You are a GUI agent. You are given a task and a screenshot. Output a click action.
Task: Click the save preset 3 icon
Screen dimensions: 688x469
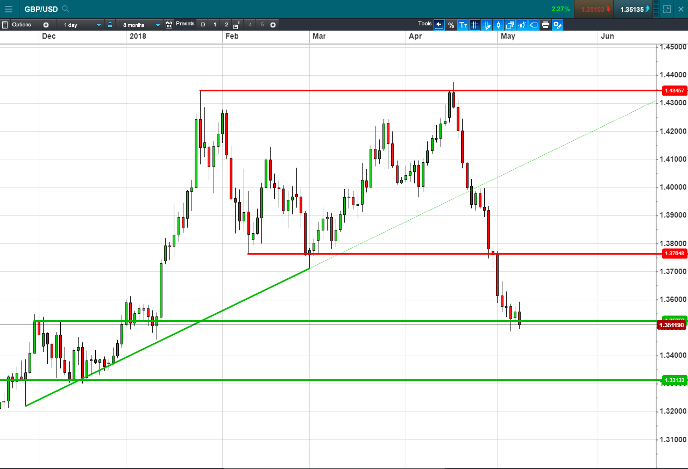(237, 25)
